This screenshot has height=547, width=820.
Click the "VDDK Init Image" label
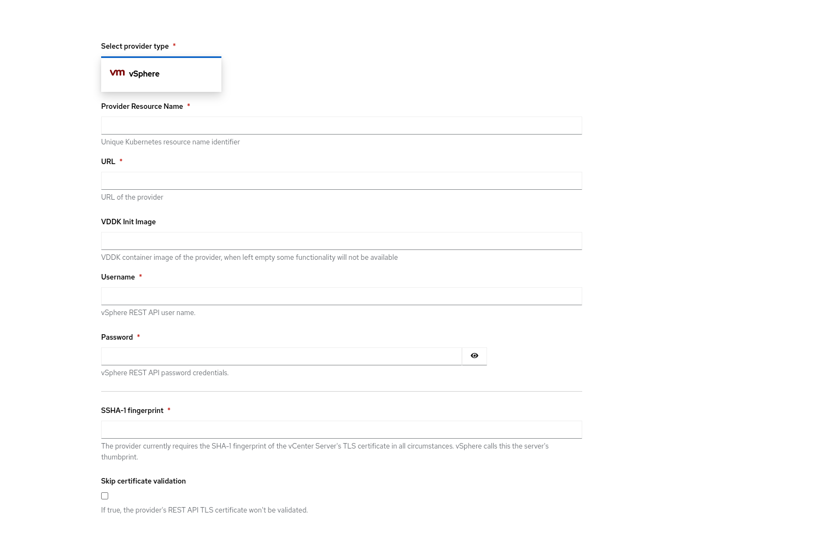pos(128,222)
